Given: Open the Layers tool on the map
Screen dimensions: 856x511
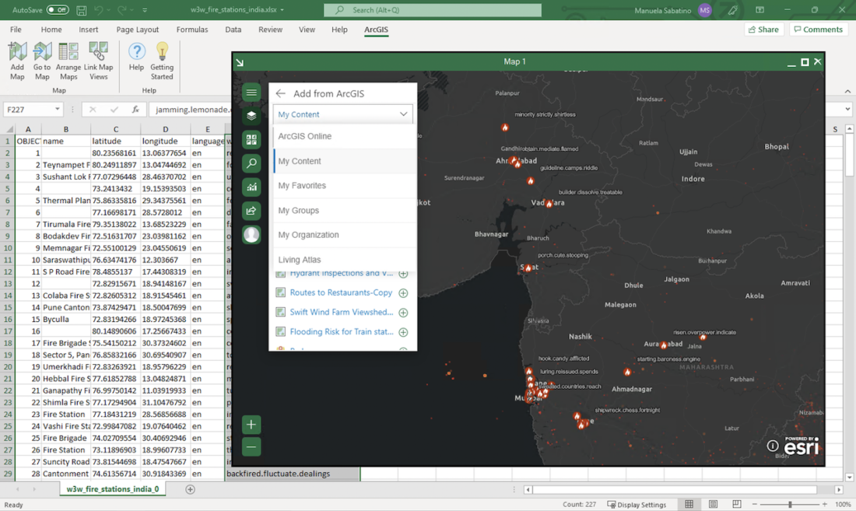Looking at the screenshot, I should (251, 116).
